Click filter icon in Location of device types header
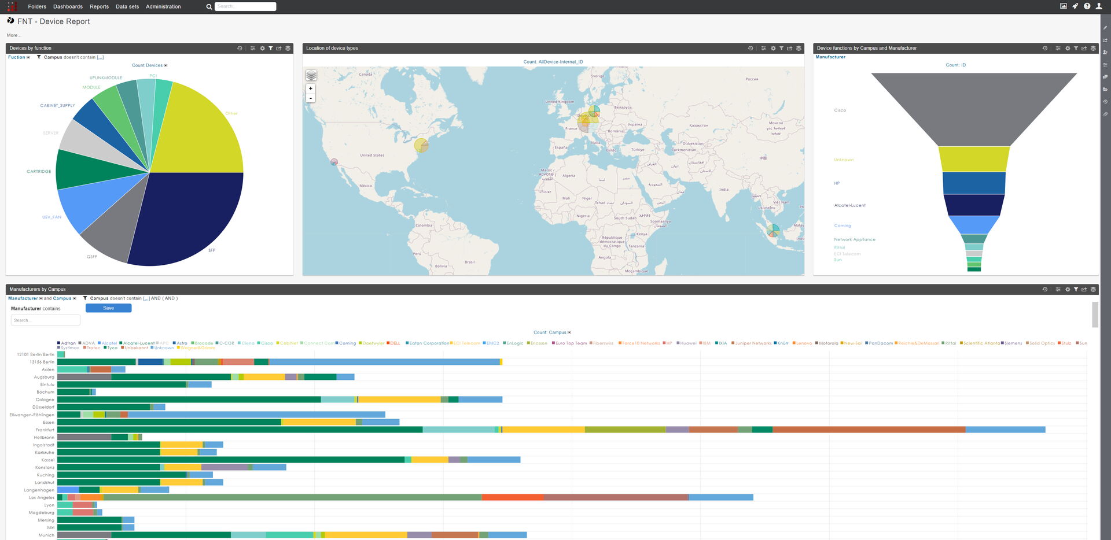 coord(781,49)
